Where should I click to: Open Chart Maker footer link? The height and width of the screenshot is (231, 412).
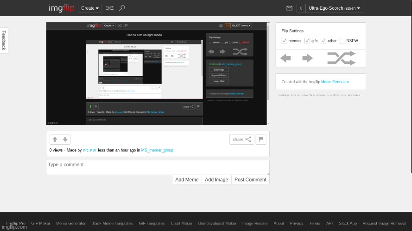[x=182, y=223]
